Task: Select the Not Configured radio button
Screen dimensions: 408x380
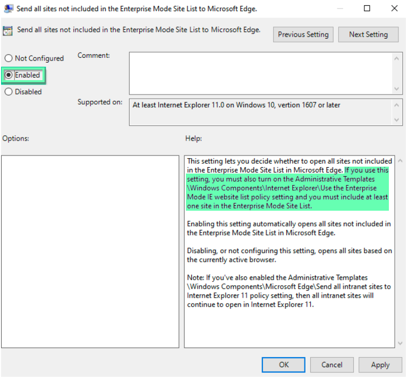Action: tap(8, 58)
